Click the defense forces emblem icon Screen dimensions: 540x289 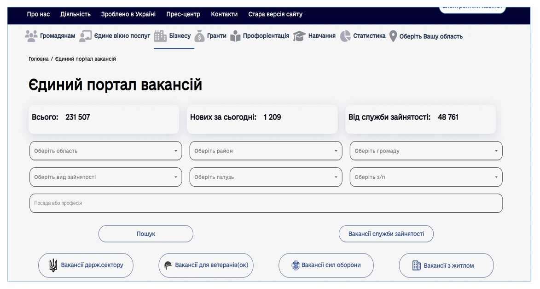tap(296, 265)
